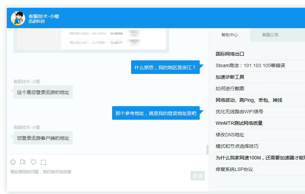The image size is (305, 194).
Task: Open the 修复系统LSP协议 link
Action: pyautogui.click(x=234, y=169)
